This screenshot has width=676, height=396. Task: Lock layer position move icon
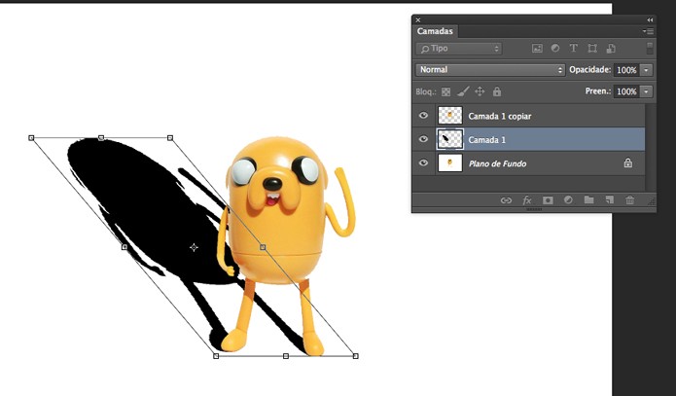480,91
